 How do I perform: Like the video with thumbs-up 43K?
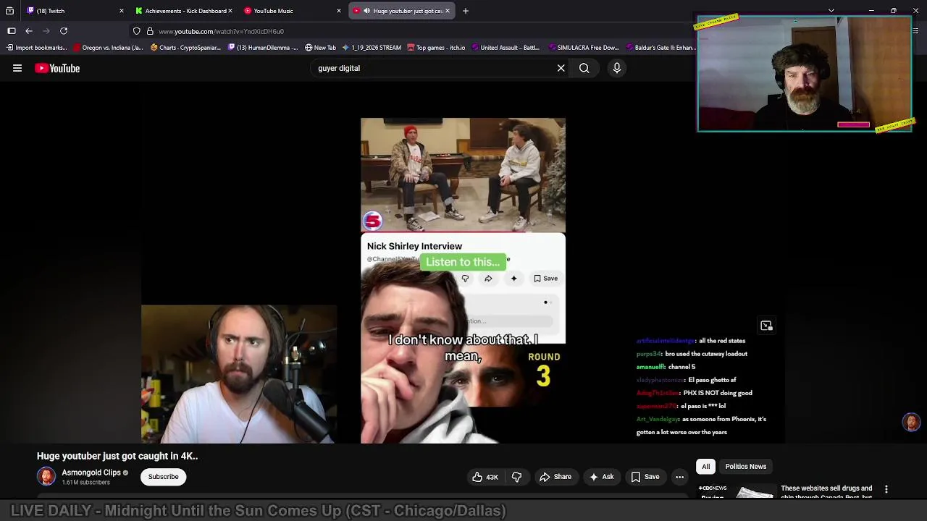485,477
